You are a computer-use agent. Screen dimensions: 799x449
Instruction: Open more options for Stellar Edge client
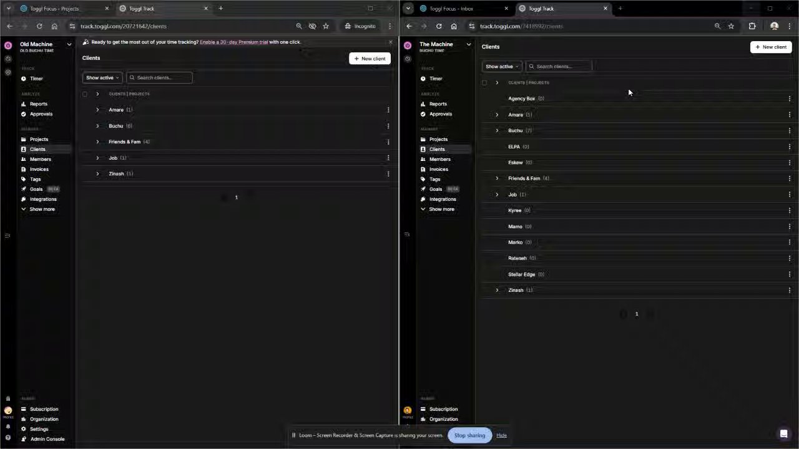[790, 274]
